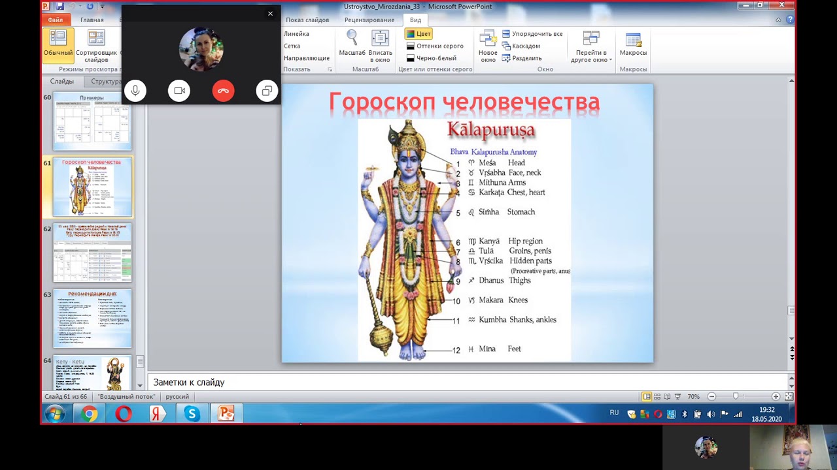Adjust the status bar zoom slider handle

[736, 396]
